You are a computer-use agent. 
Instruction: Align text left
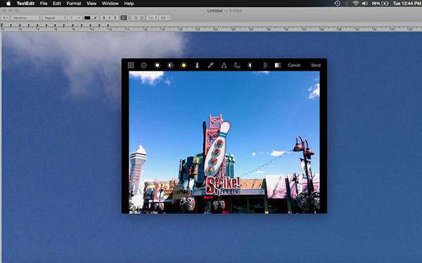point(124,18)
